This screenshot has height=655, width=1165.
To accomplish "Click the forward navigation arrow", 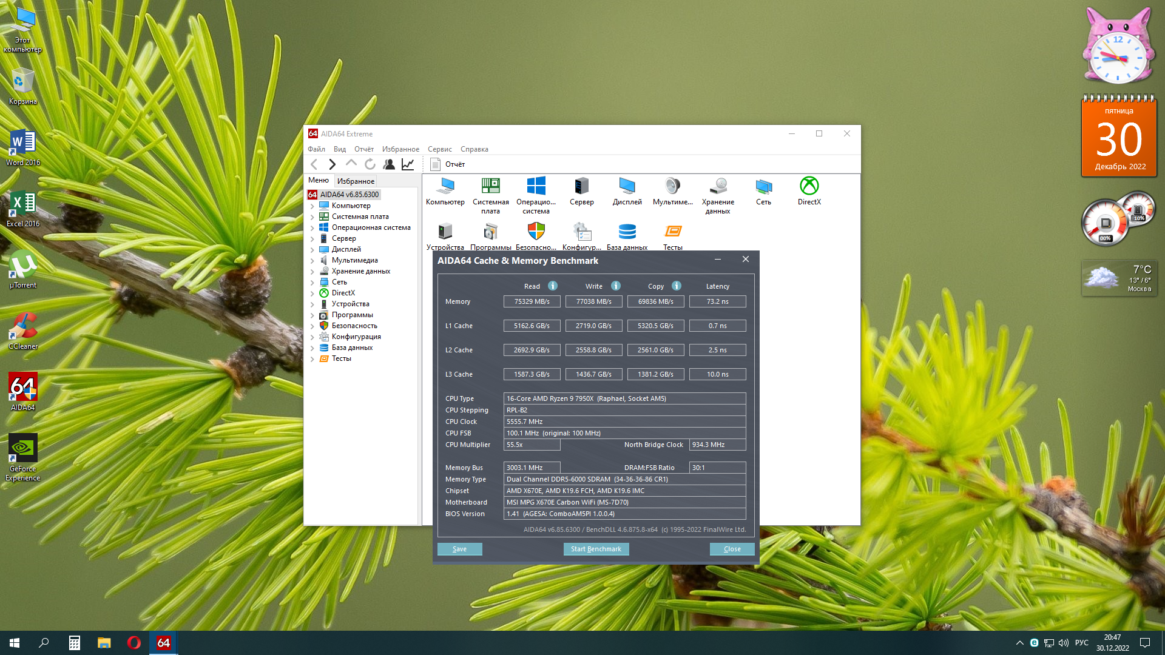I will (x=332, y=164).
